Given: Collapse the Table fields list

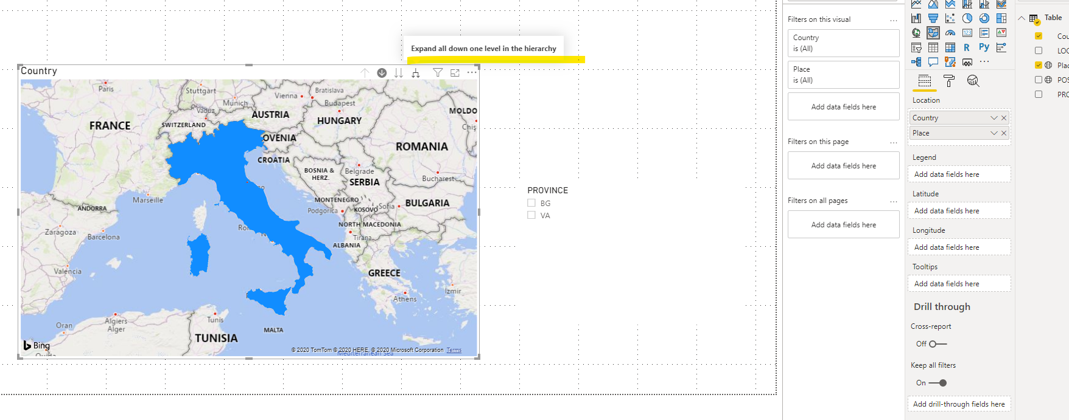Looking at the screenshot, I should pos(1021,18).
